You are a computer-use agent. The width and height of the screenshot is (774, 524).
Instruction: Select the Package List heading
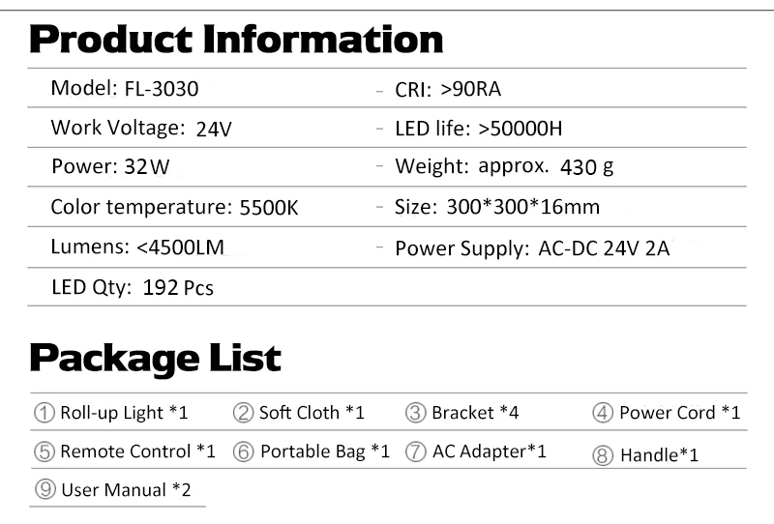click(156, 360)
